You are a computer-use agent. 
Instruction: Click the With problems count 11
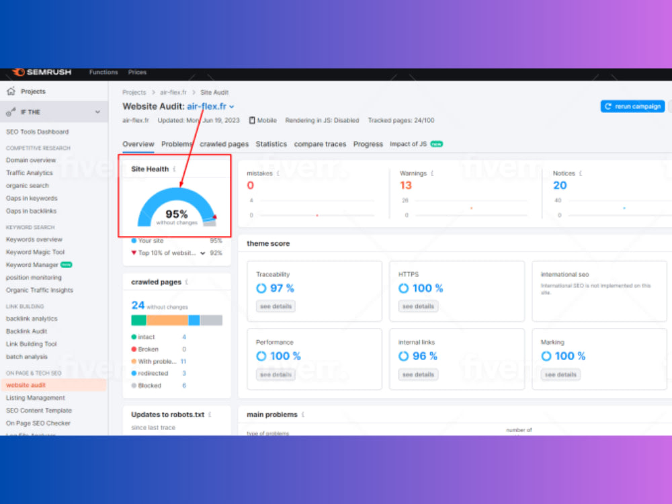pos(183,362)
